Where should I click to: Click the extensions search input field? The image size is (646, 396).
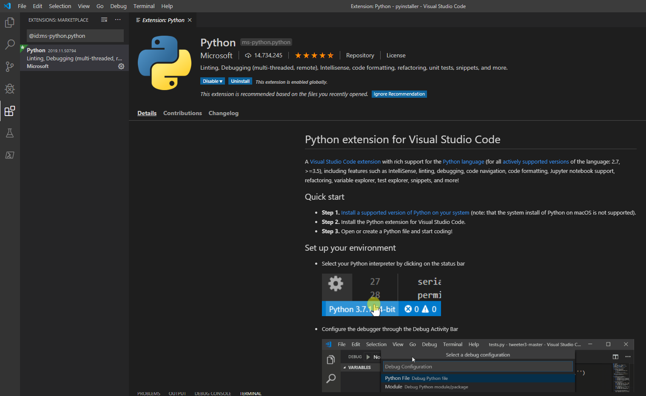[75, 36]
